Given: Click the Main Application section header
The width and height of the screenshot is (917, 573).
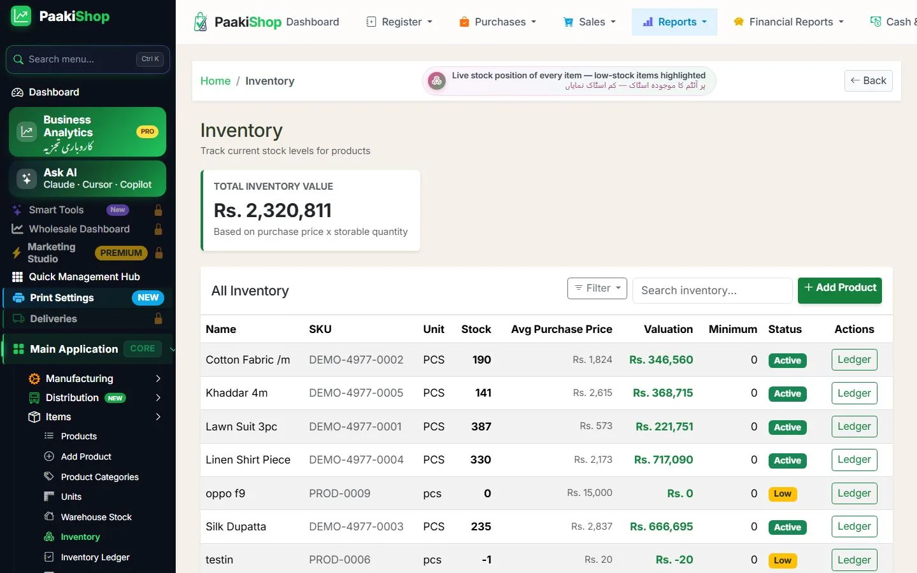Looking at the screenshot, I should click(88, 349).
